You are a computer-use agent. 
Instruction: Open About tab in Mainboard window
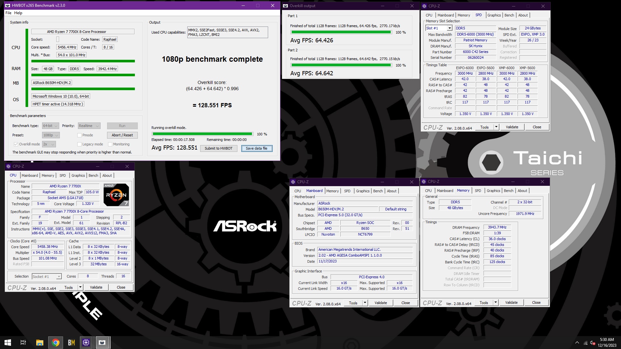392,191
